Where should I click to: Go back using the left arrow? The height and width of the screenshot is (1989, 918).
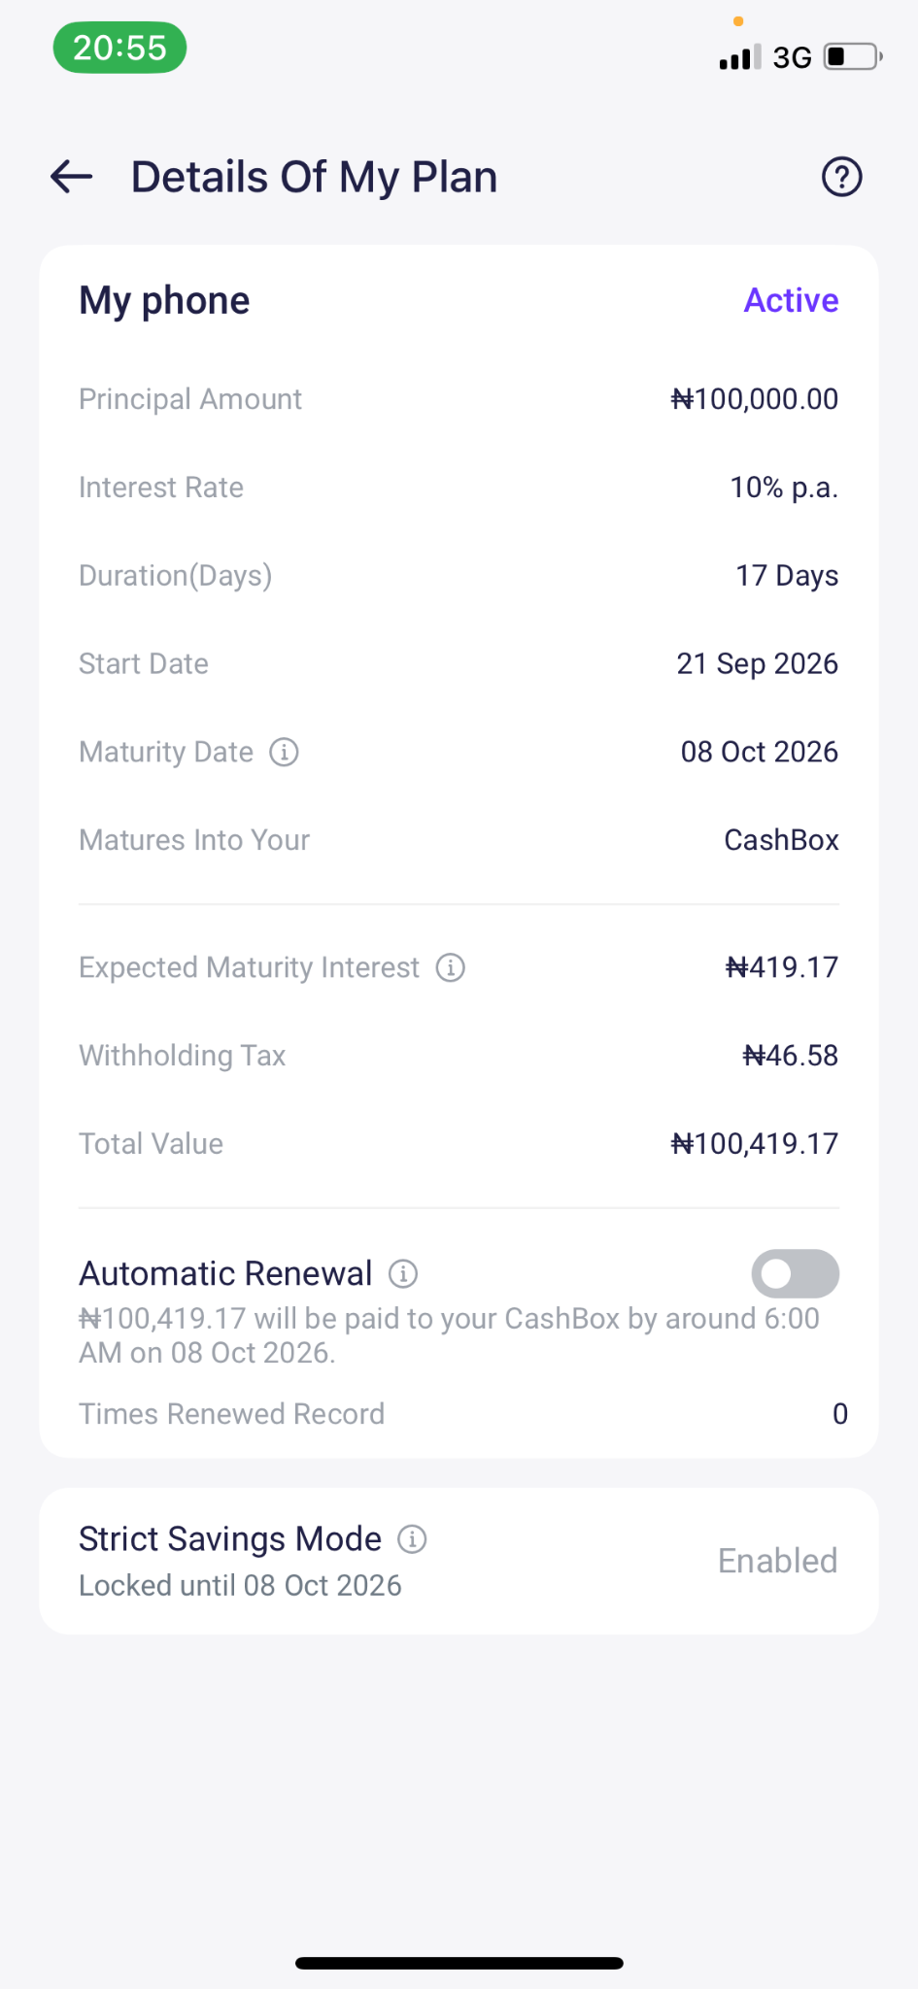[x=72, y=177]
